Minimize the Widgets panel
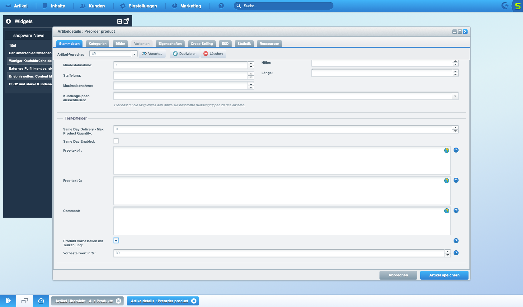The image size is (523, 307). [x=119, y=21]
